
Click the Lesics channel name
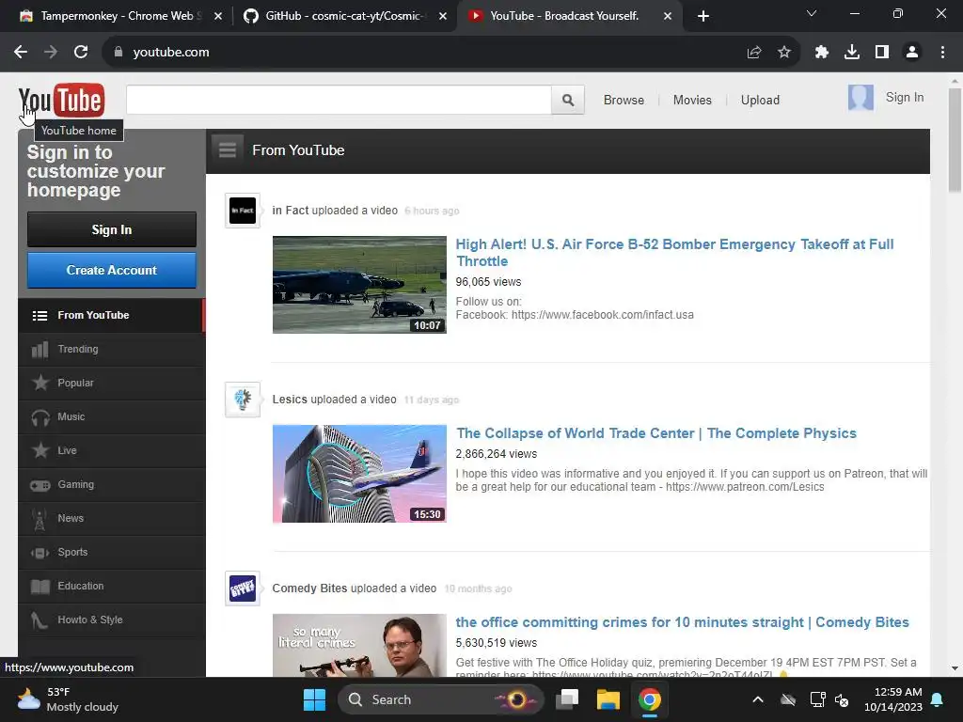click(290, 400)
